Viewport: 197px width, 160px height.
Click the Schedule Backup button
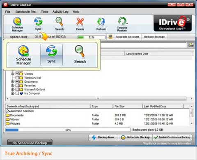pyautogui.click(x=135, y=137)
